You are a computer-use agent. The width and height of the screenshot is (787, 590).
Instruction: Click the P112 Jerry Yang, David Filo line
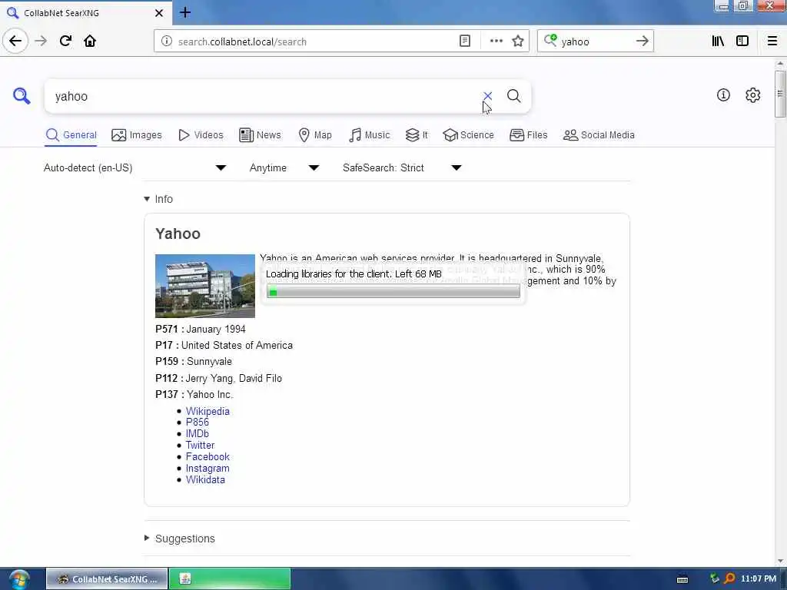pyautogui.click(x=218, y=378)
